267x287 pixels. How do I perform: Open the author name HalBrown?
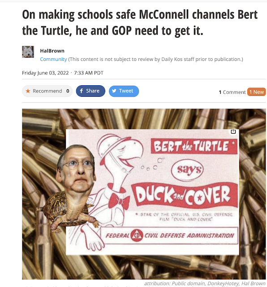pos(52,51)
